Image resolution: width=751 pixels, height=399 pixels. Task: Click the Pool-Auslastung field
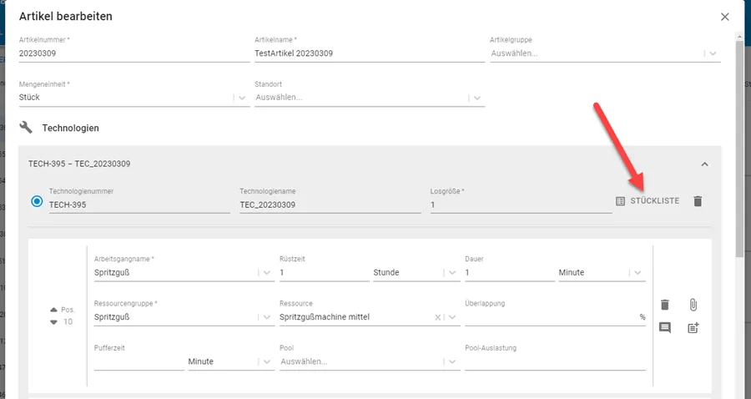point(555,361)
